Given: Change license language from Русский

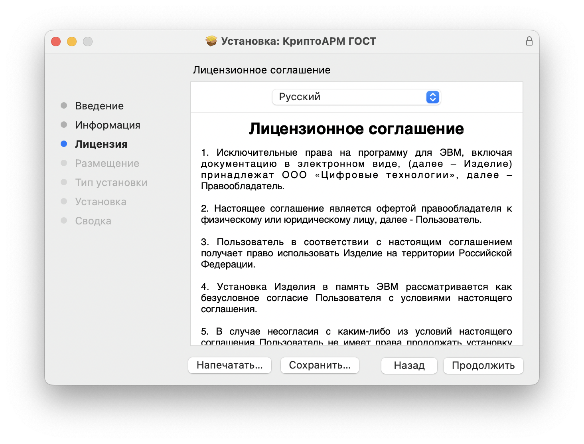Looking at the screenshot, I should [356, 97].
